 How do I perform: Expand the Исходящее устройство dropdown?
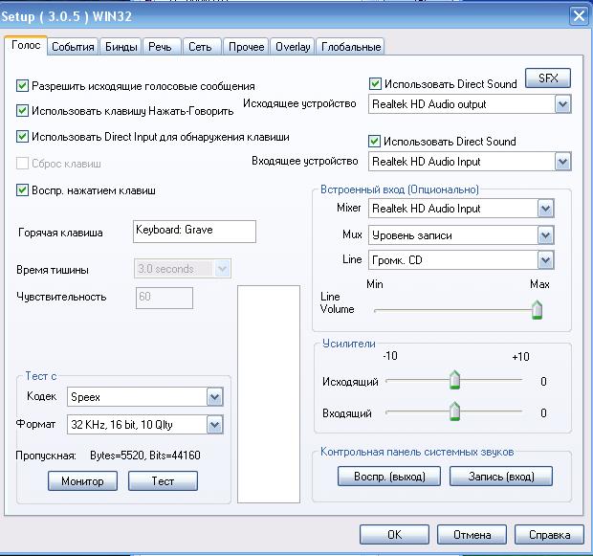[x=562, y=104]
